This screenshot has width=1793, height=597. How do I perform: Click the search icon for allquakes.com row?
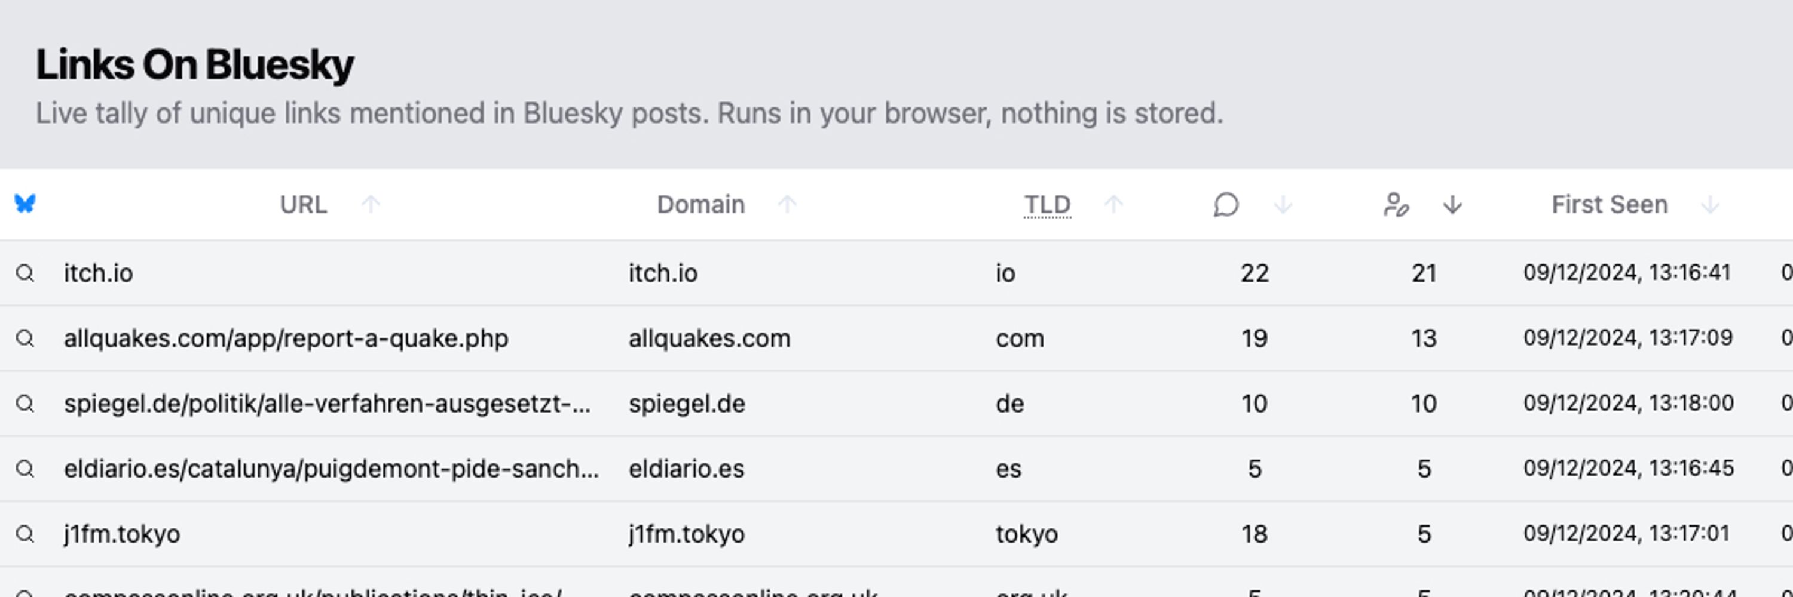coord(25,338)
